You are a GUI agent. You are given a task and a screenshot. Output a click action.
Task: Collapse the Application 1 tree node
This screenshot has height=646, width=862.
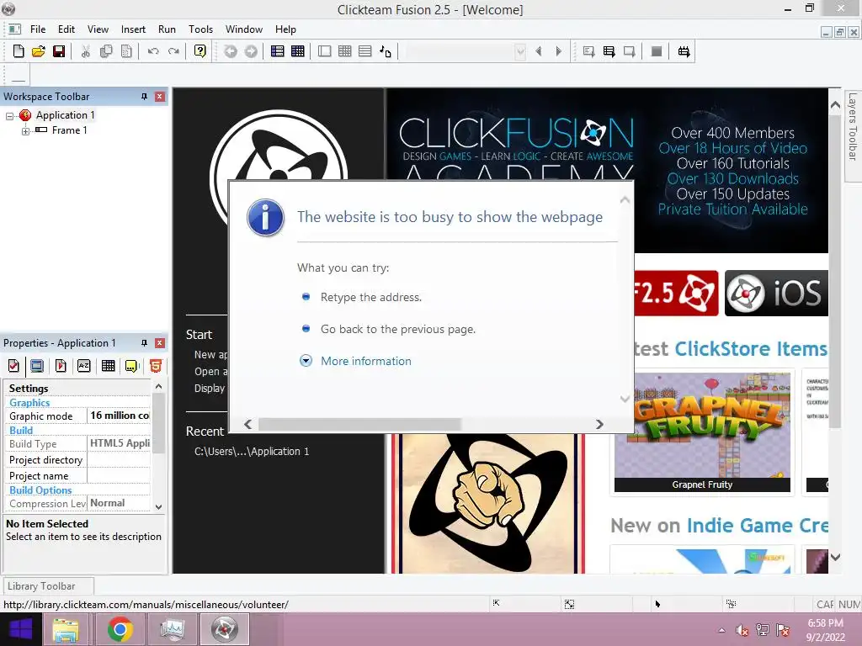9,116
